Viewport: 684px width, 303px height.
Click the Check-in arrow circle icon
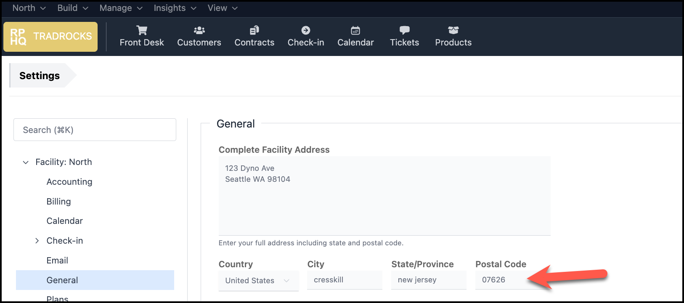pyautogui.click(x=306, y=30)
